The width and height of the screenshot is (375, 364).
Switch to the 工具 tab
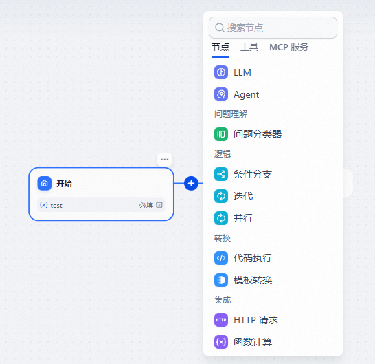249,47
